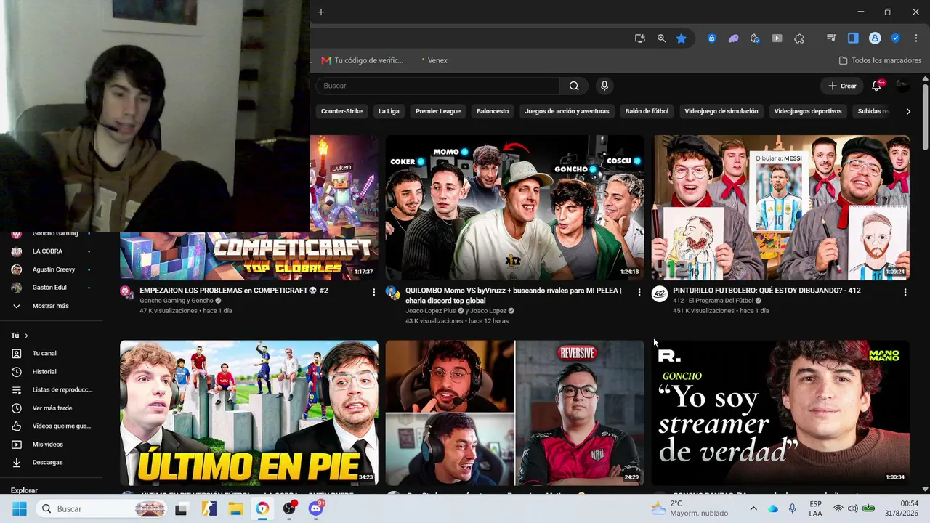Open 'PINTURILLO FUTBOLERO: QUÉ ESTOY DIBUJANDO?' title

pyautogui.click(x=767, y=291)
